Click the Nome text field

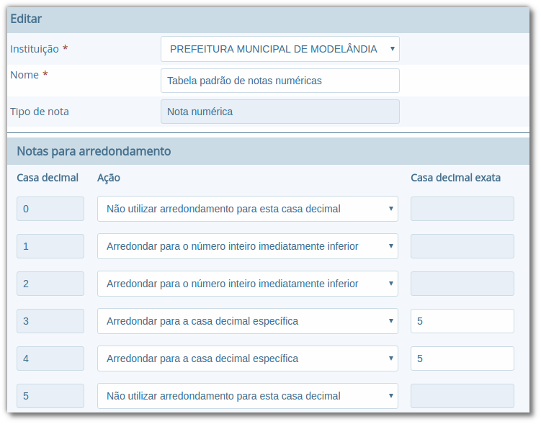pos(280,81)
